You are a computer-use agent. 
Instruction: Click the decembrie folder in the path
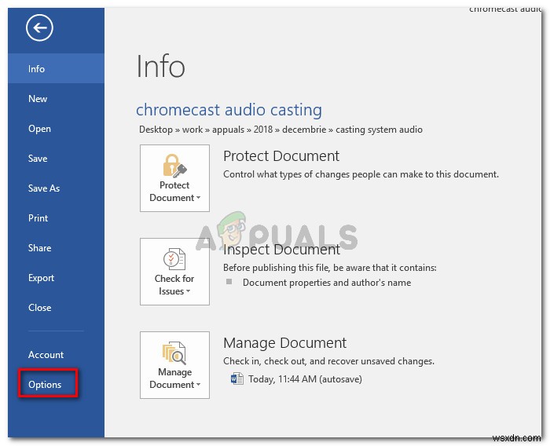(x=304, y=130)
